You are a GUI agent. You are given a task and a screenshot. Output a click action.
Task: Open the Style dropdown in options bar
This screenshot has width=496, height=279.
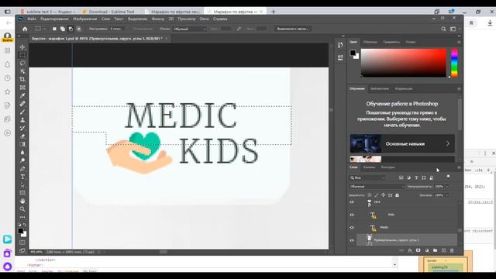[189, 29]
